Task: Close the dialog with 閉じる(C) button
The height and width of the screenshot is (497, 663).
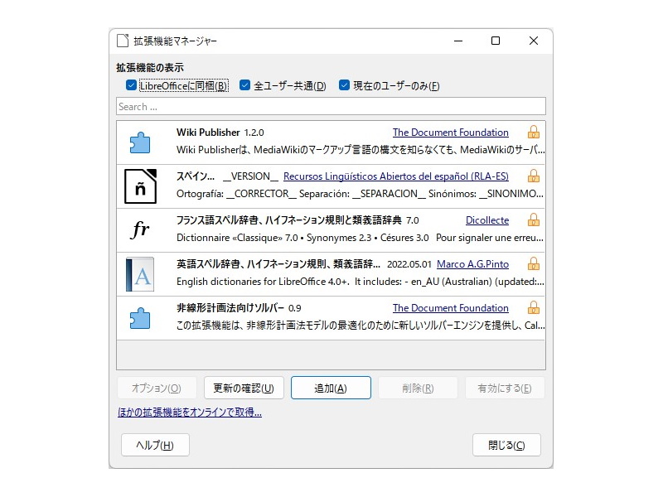Action: coord(506,445)
